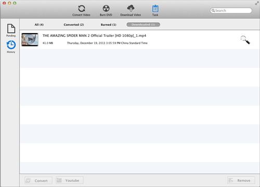Show the History list

tap(11, 47)
